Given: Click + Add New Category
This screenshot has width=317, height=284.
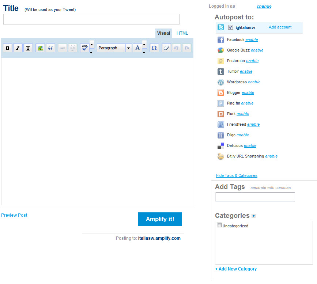Looking at the screenshot, I should tap(236, 269).
